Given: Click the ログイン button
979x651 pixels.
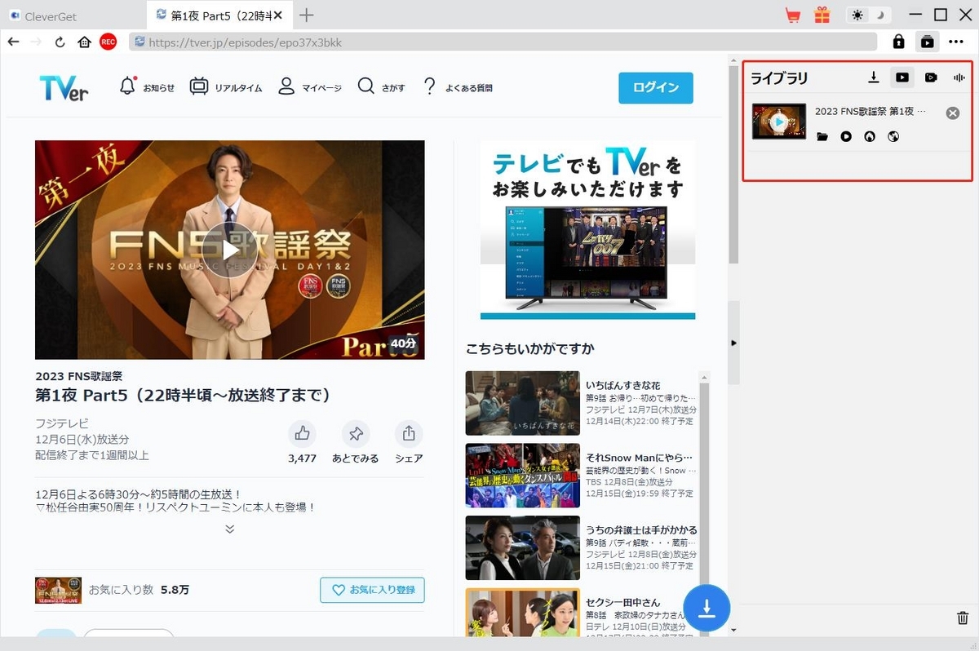Looking at the screenshot, I should click(x=656, y=88).
